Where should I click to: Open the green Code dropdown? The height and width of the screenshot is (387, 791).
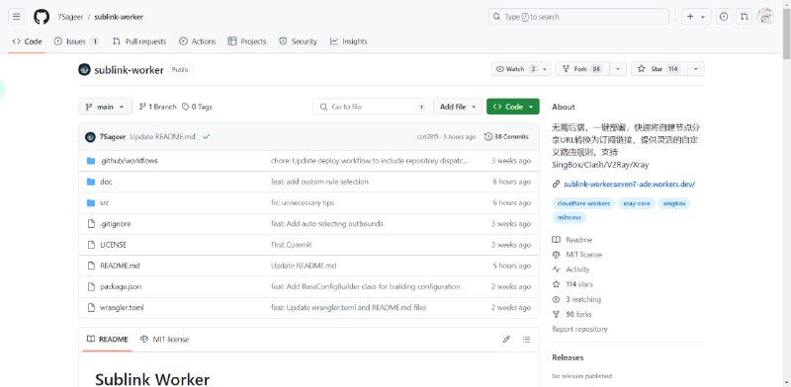pyautogui.click(x=513, y=107)
